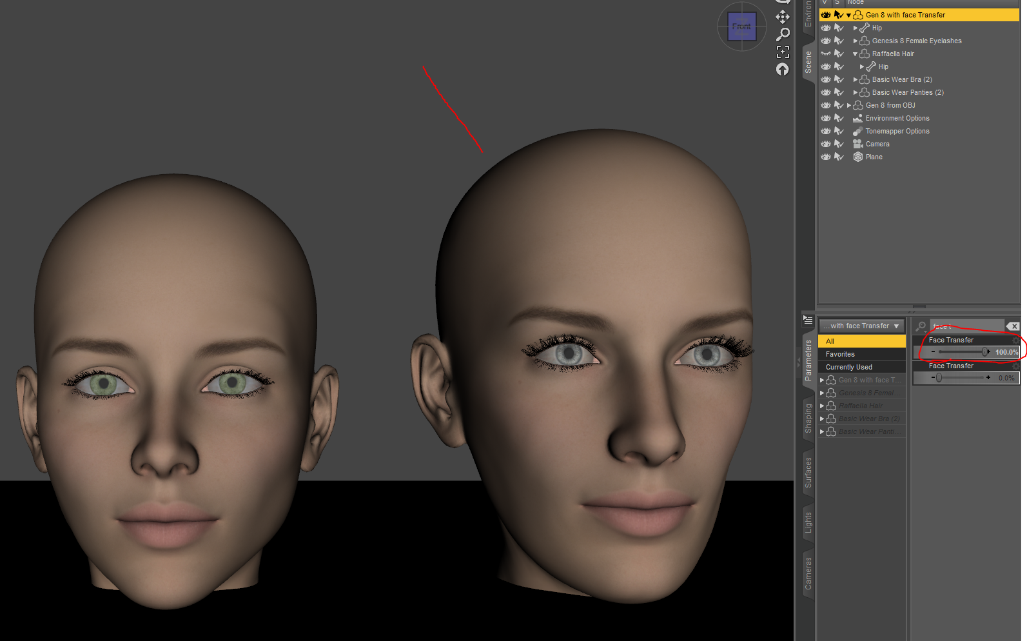Screen dimensions: 1027x641
Task: Click the Environment Options node icon
Action: 857,118
